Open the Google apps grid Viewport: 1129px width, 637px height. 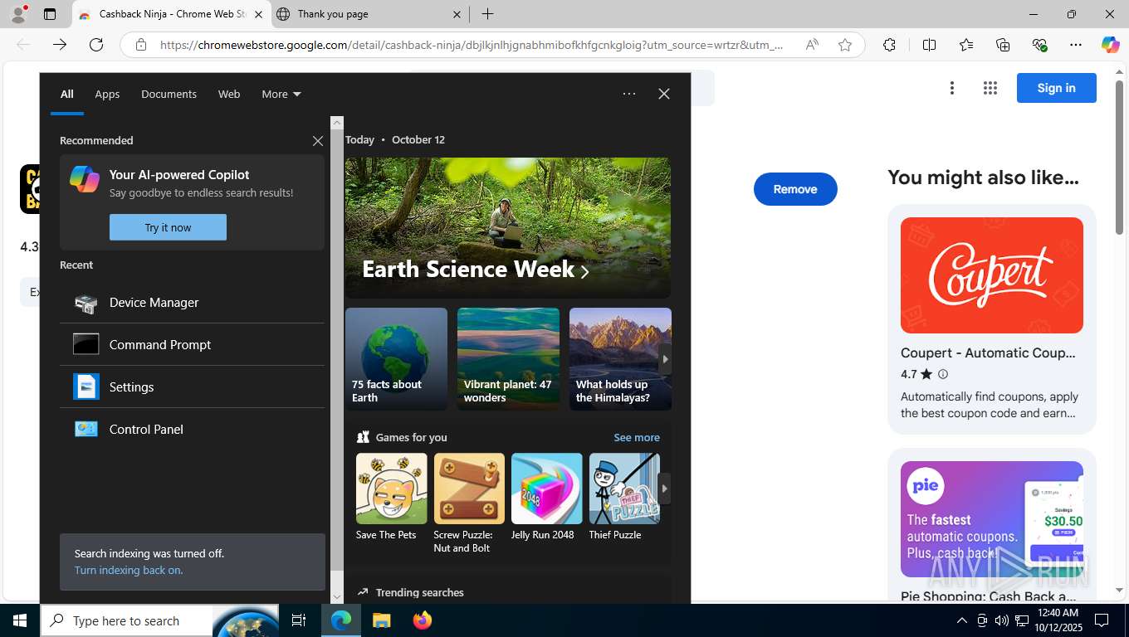click(990, 88)
